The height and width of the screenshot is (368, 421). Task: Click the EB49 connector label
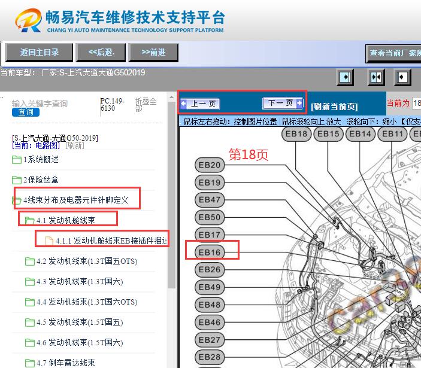tap(210, 287)
